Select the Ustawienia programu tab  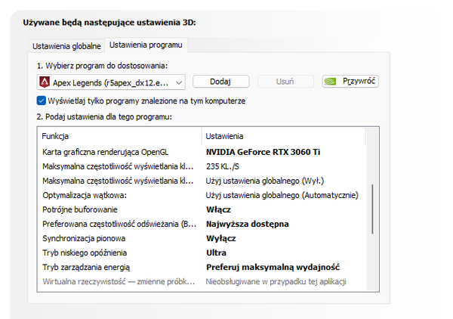(146, 45)
